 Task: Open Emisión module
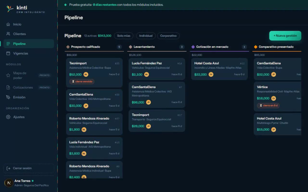coord(29,97)
